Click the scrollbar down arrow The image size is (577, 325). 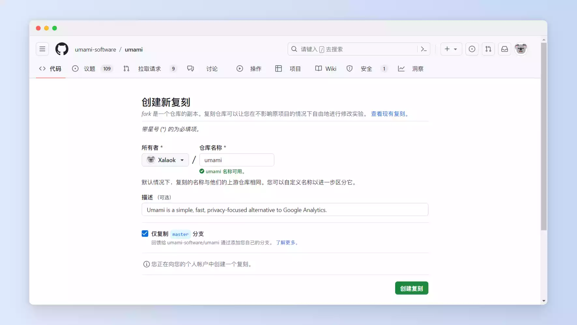[x=544, y=301]
